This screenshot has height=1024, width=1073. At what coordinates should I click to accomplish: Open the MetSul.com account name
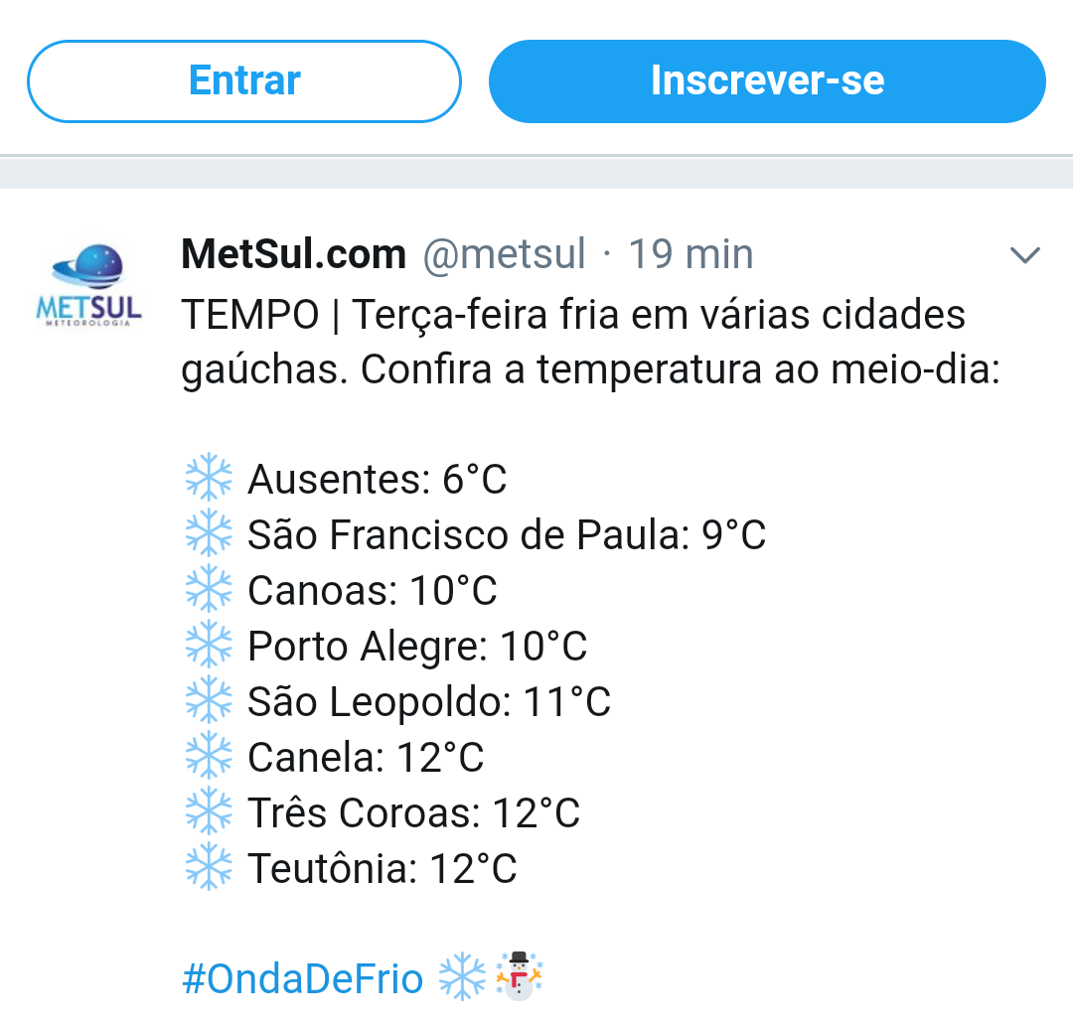293,254
